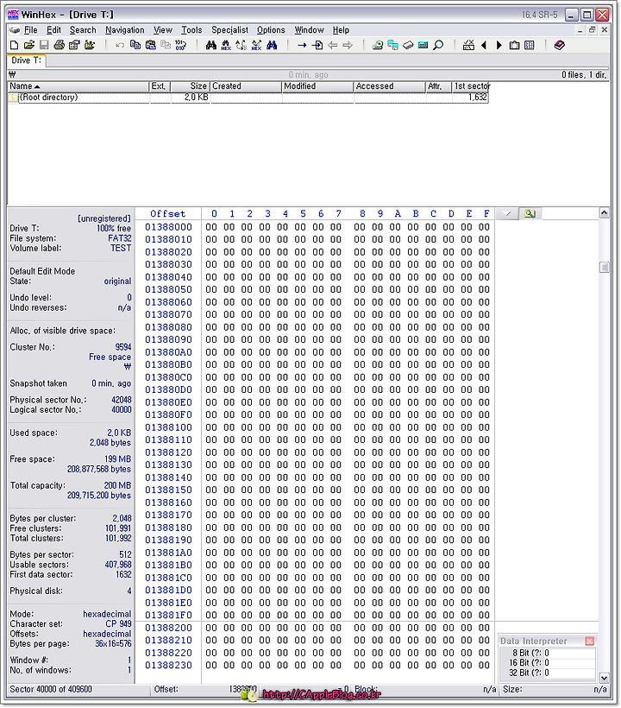
Task: Click the Replace hex values icon
Action: pyautogui.click(x=256, y=45)
